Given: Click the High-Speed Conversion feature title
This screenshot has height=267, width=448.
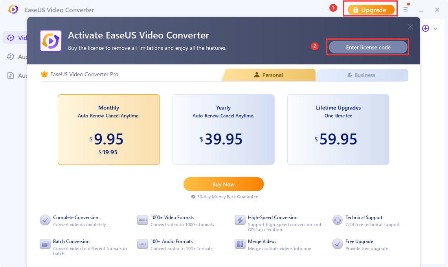Looking at the screenshot, I should tap(273, 217).
